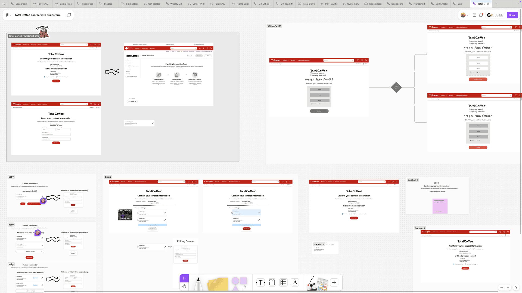Open the Get started tab
This screenshot has width=522, height=293.
point(152,4)
